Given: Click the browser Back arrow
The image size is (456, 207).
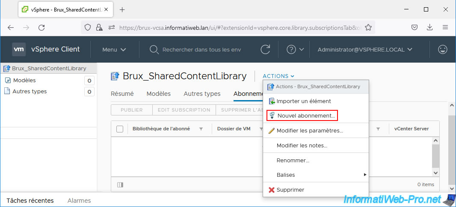Looking at the screenshot, I should pos(11,28).
